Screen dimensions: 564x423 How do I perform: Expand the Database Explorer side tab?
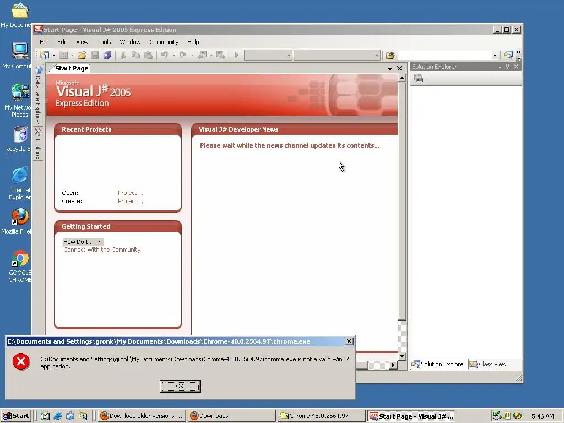coord(38,95)
